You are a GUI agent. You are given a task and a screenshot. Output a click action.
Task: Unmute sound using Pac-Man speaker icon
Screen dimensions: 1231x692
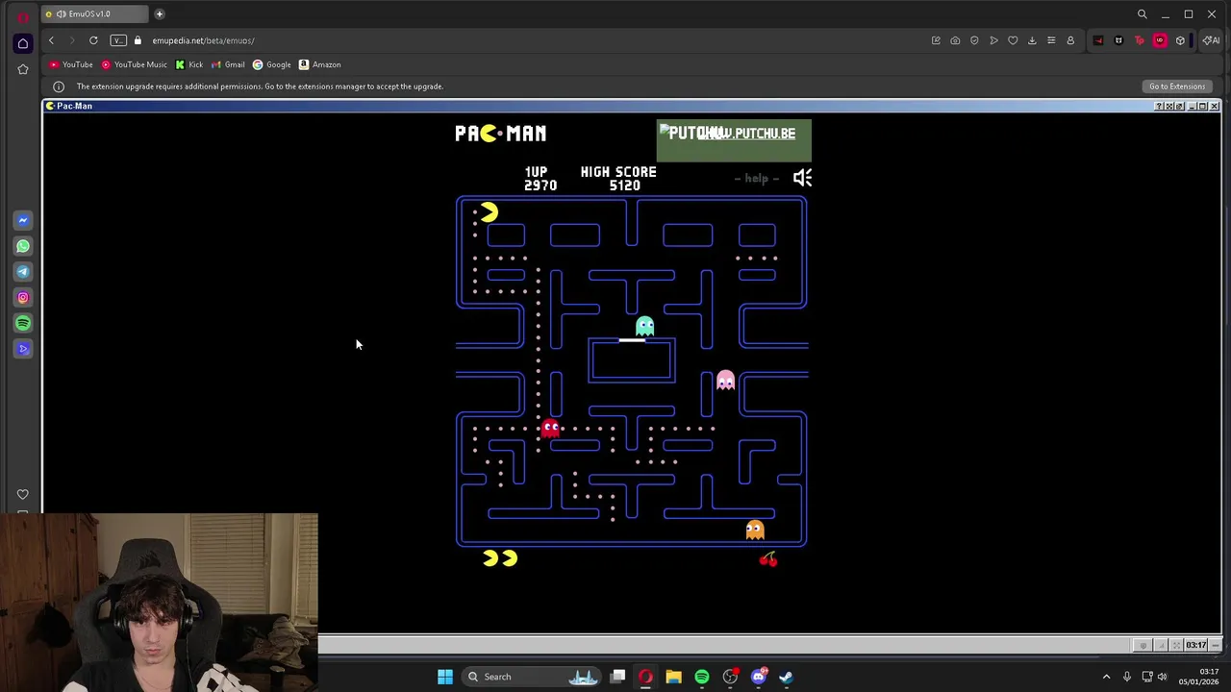[x=802, y=178]
